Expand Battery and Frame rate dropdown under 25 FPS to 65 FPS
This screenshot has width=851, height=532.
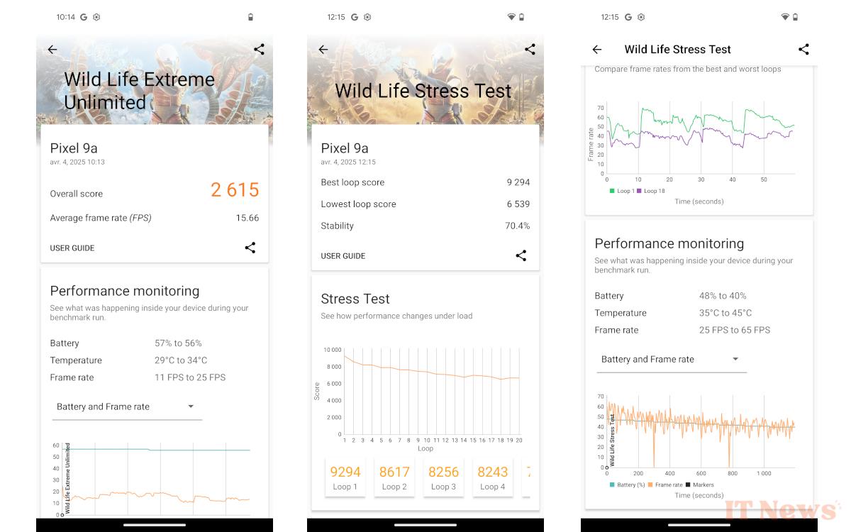click(672, 359)
